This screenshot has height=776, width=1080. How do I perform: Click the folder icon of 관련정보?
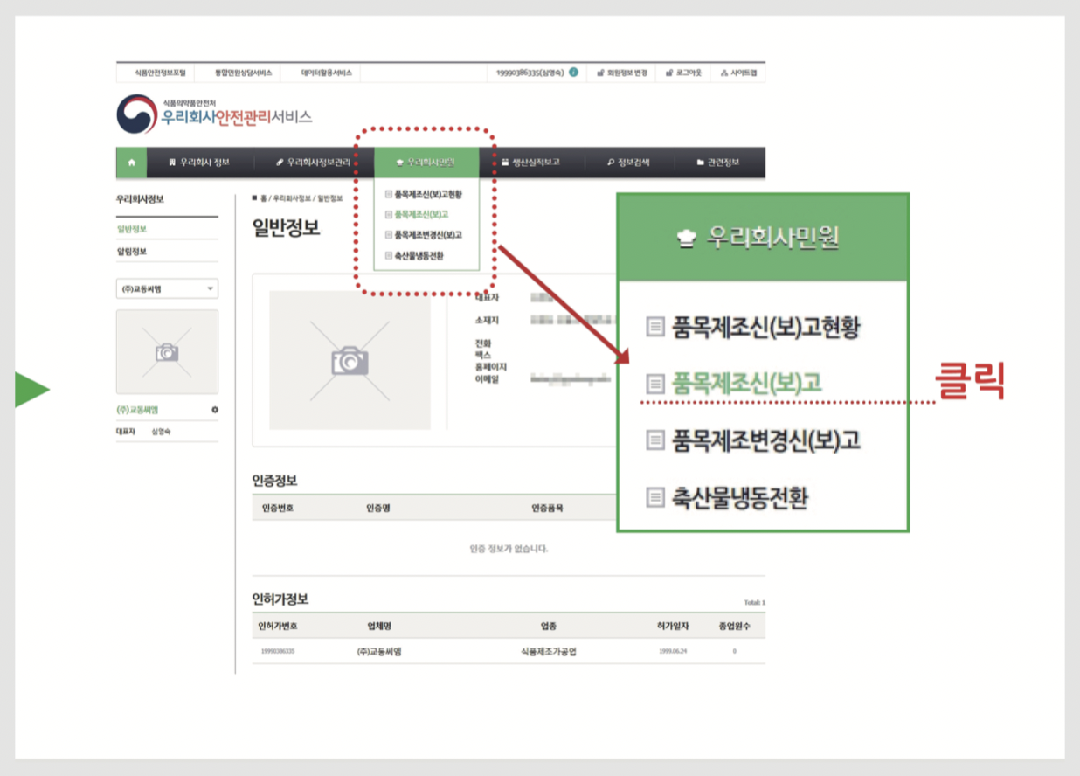click(701, 163)
